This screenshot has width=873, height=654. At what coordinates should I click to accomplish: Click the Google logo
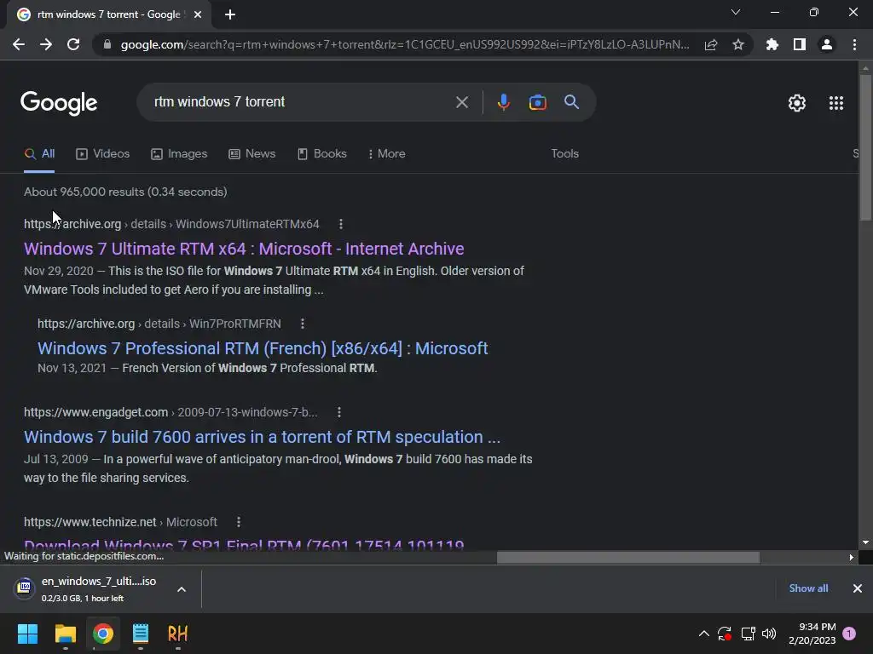[x=59, y=103]
